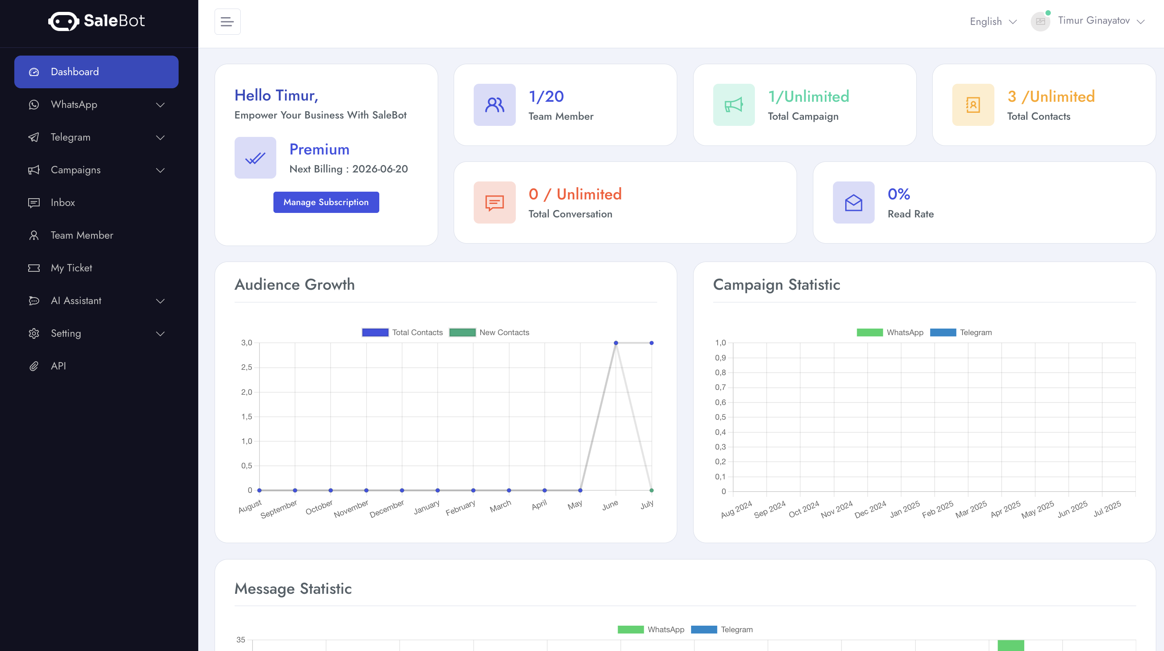Click the Telegram blue legend swatch in Campaign Statistic
Image resolution: width=1164 pixels, height=651 pixels.
943,333
